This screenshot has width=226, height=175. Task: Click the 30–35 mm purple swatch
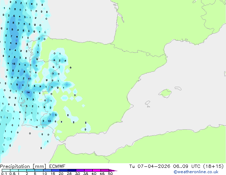click(80, 170)
